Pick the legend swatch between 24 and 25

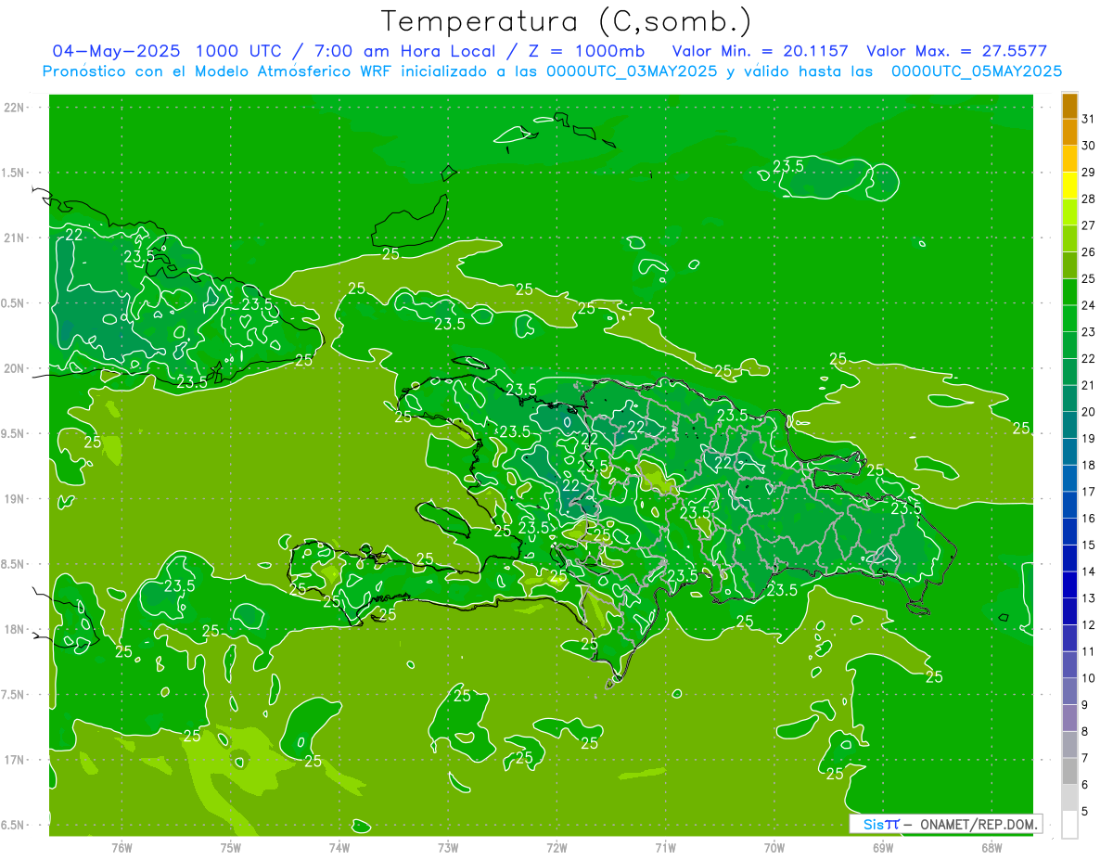coord(1069,291)
